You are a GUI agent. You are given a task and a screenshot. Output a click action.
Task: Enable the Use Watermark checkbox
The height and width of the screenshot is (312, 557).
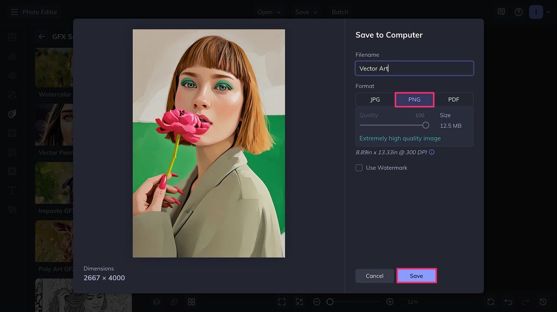point(359,168)
